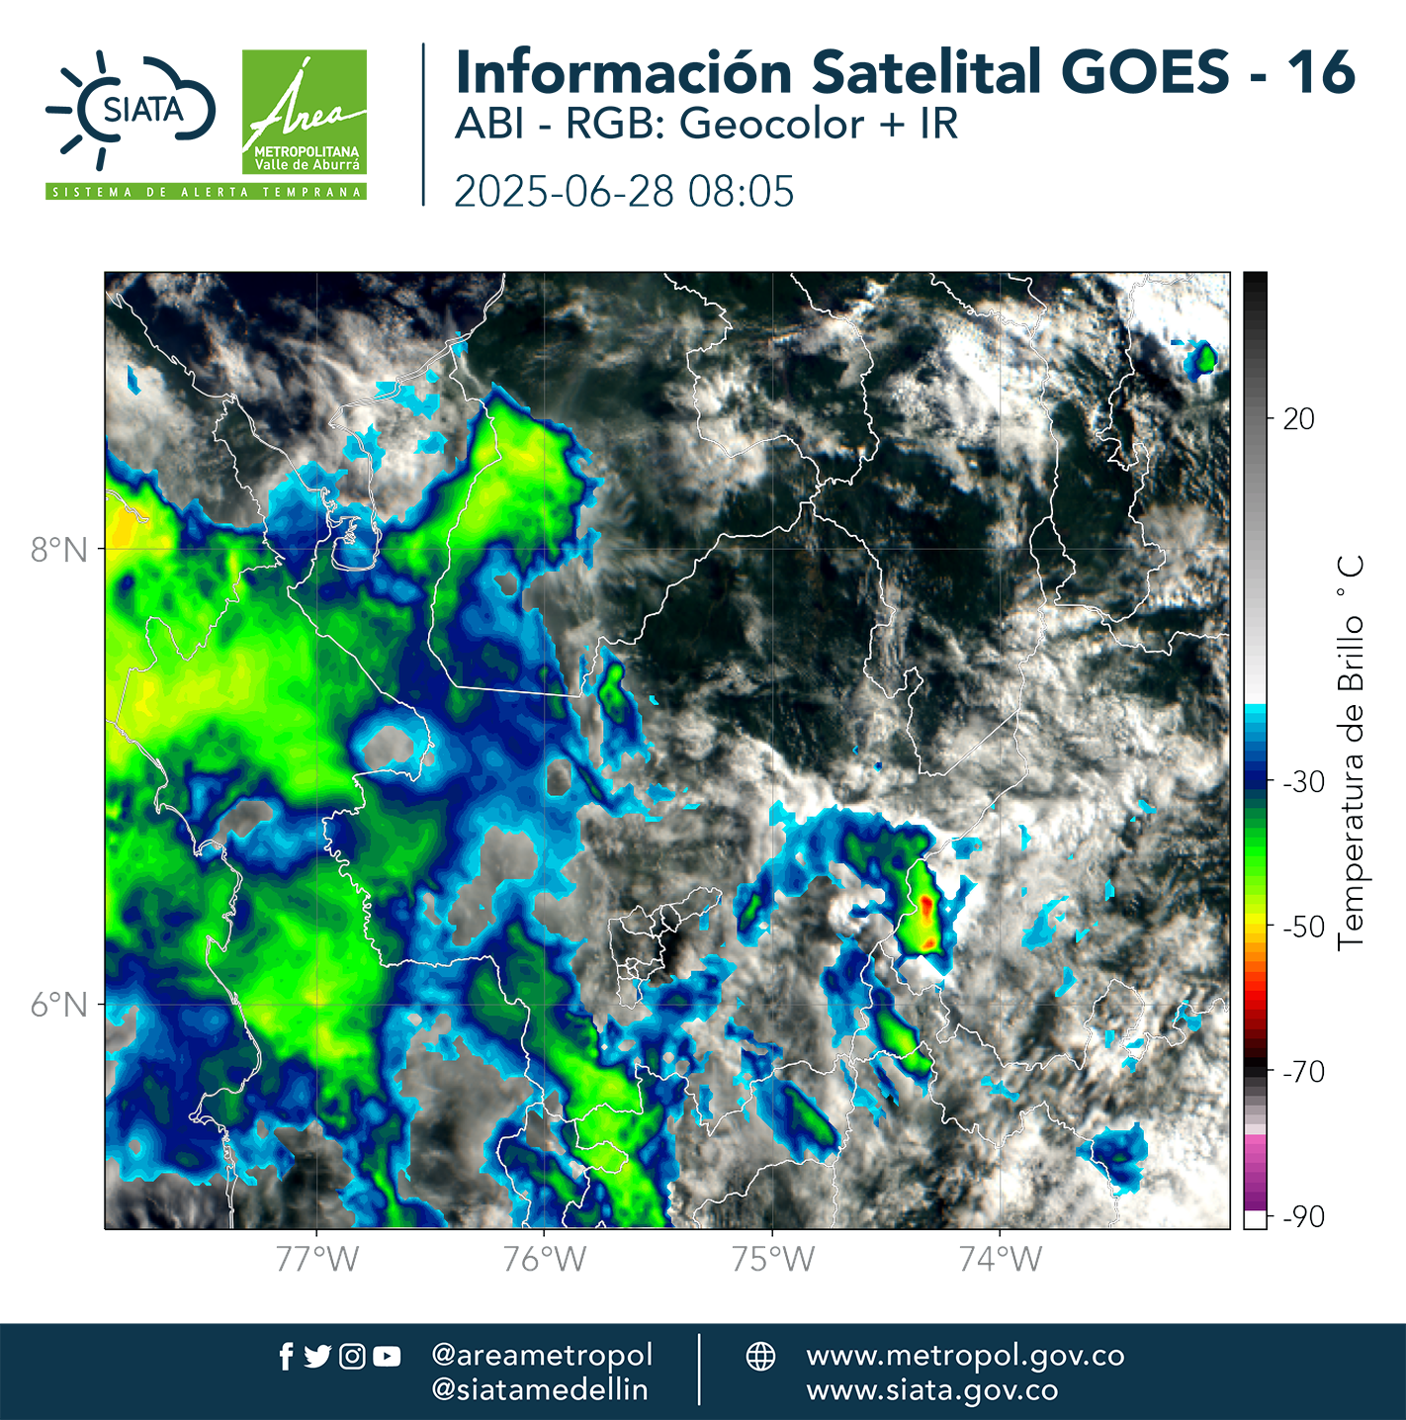Click the magenta section of the colorbar
Screen dimensions: 1406x1420
point(1255,1172)
